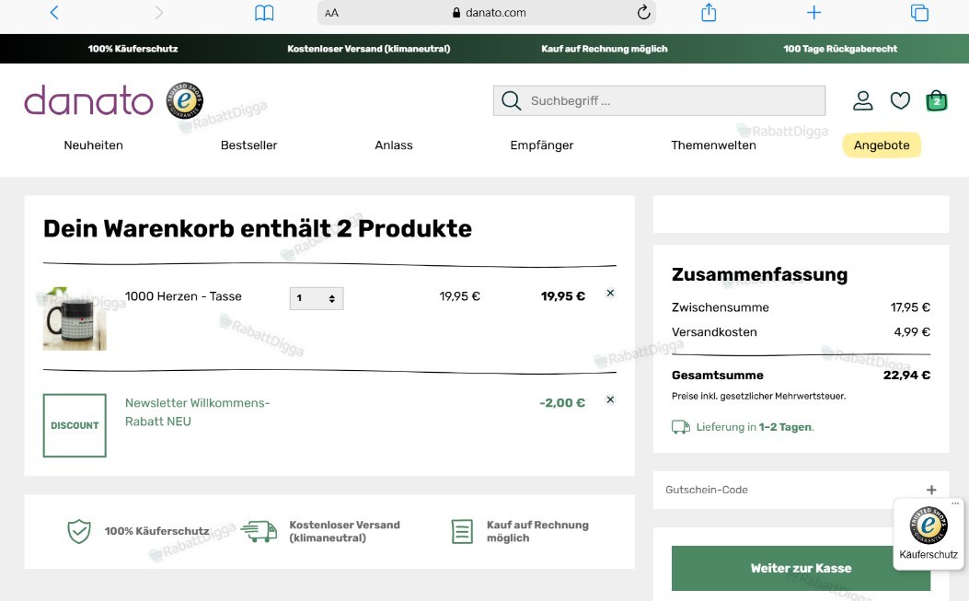
Task: Click Weiter zur Kasse button
Action: click(801, 568)
